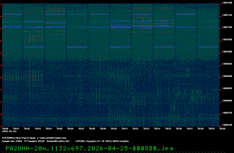Click the 14096700 frequency label
This screenshot has height=153, width=234.
click(227, 125)
